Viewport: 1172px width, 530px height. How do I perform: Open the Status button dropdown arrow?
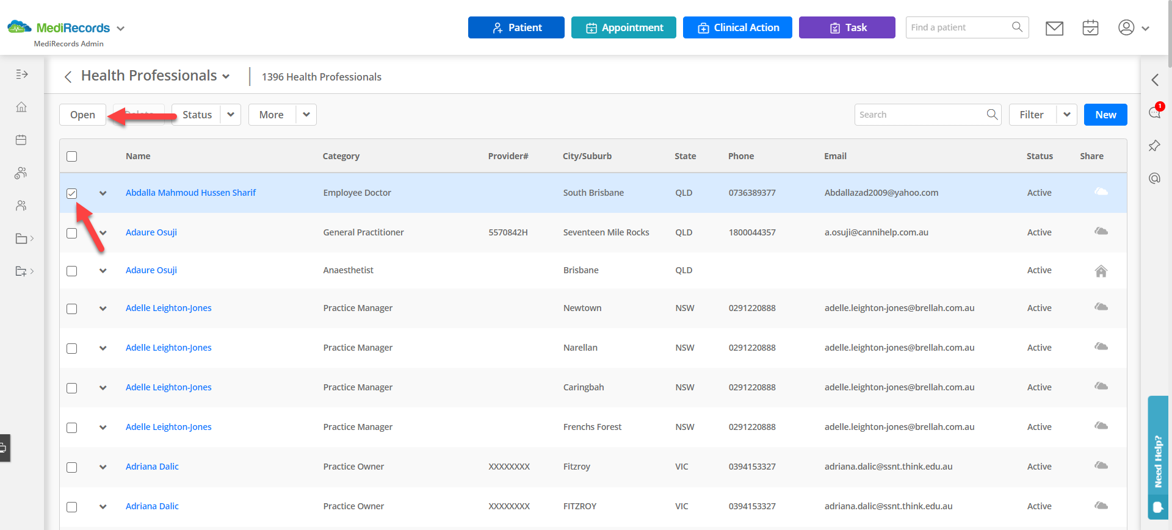[x=231, y=115]
